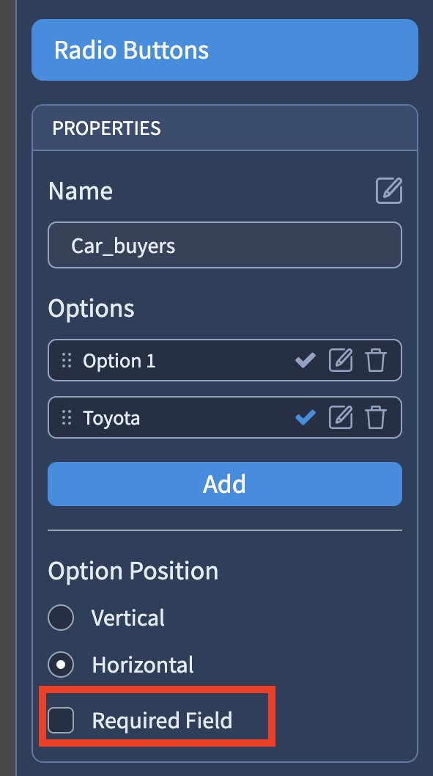Screen dimensions: 433x776
Task: Click the Add button
Action: [225, 484]
